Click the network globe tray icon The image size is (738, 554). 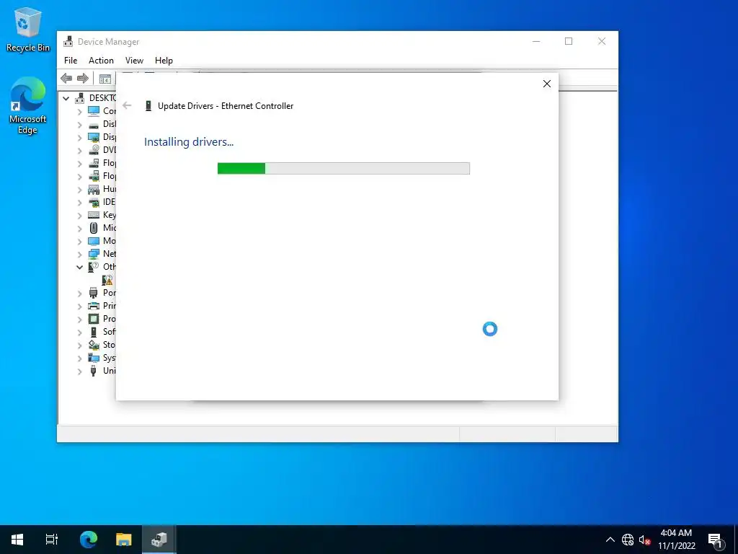pyautogui.click(x=628, y=540)
